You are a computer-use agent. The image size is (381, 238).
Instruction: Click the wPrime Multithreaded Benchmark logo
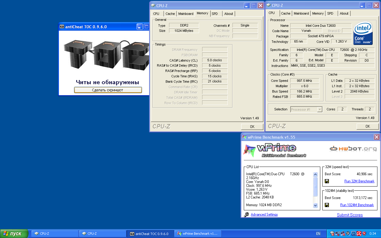coord(274,150)
